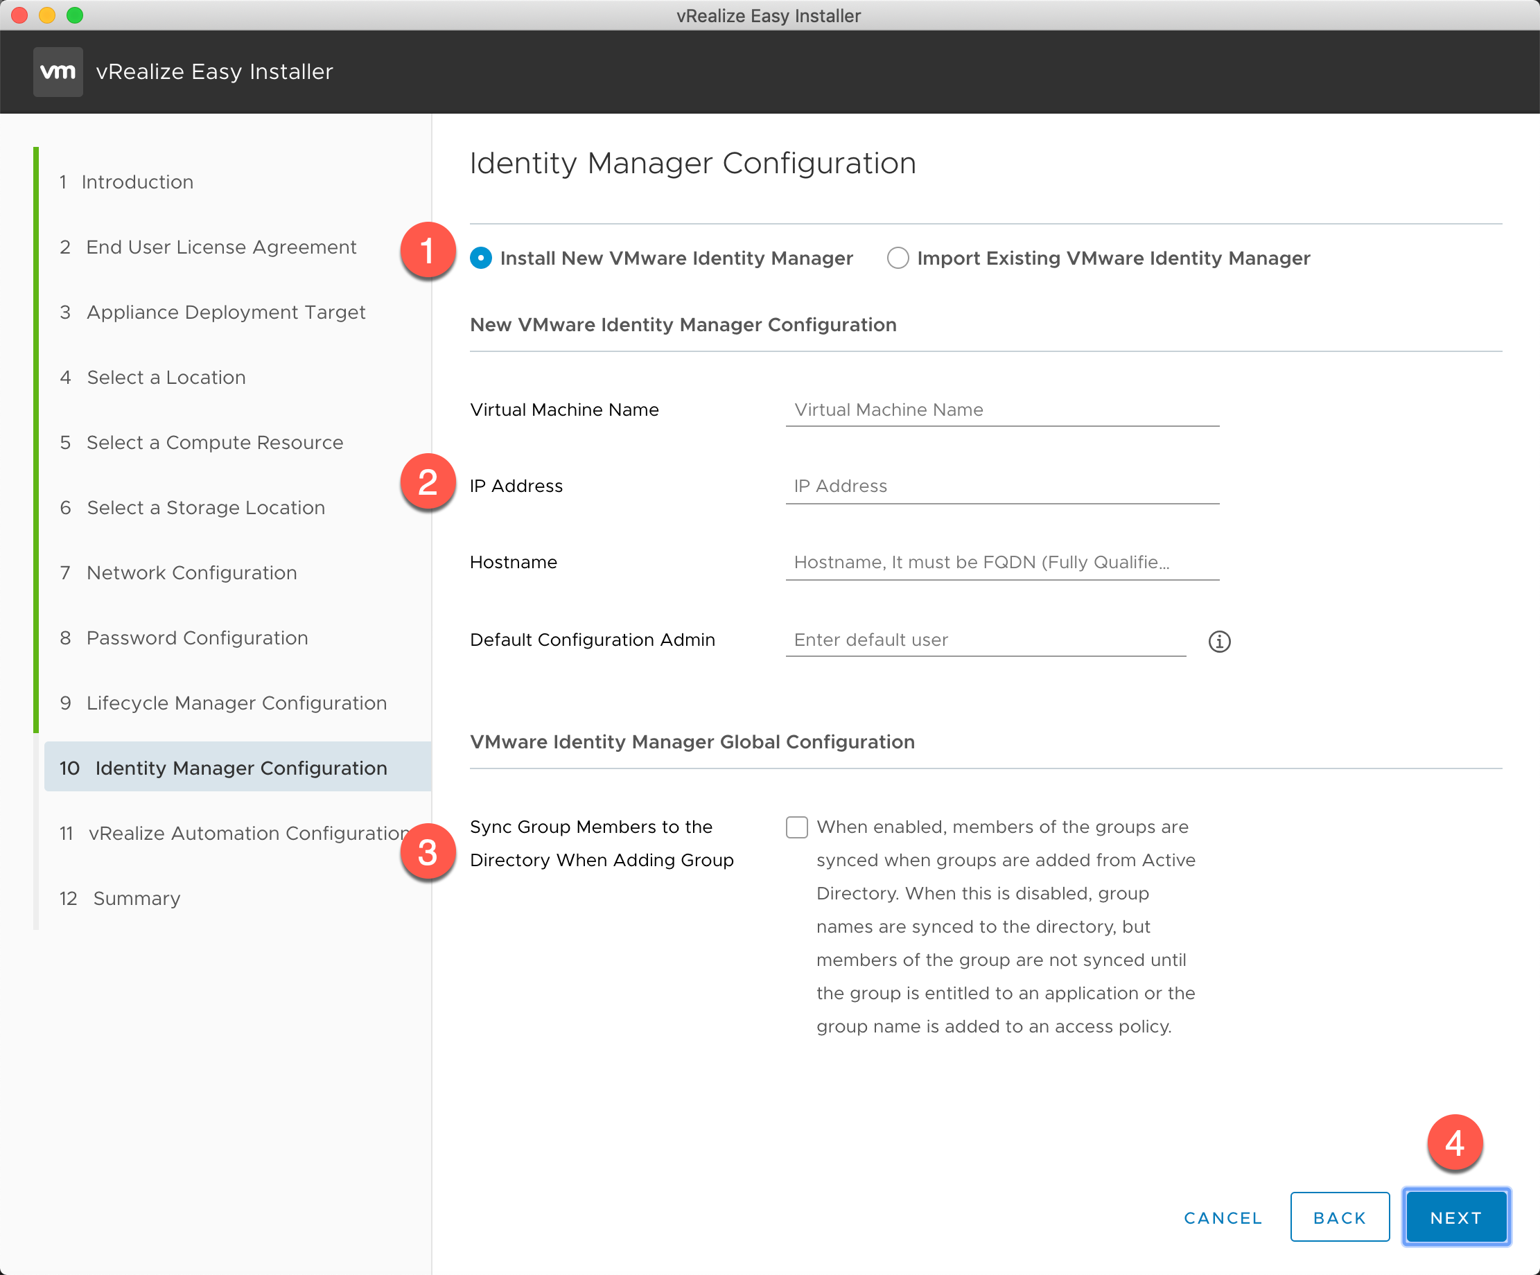
Task: Click the VMware Identity Manager Global Configuration heading
Action: pyautogui.click(x=692, y=742)
